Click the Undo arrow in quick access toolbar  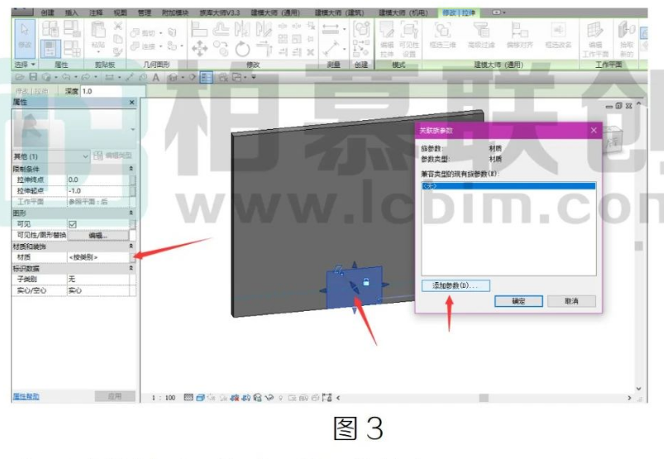[66, 77]
